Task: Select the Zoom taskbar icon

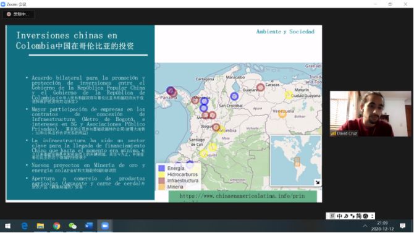Action: pyautogui.click(x=105, y=226)
